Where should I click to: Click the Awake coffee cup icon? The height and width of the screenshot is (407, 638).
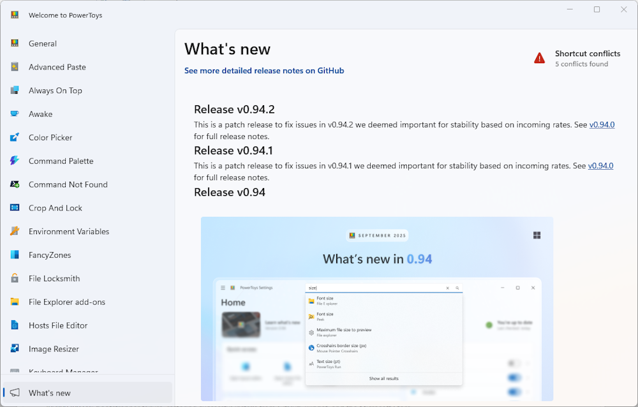15,114
